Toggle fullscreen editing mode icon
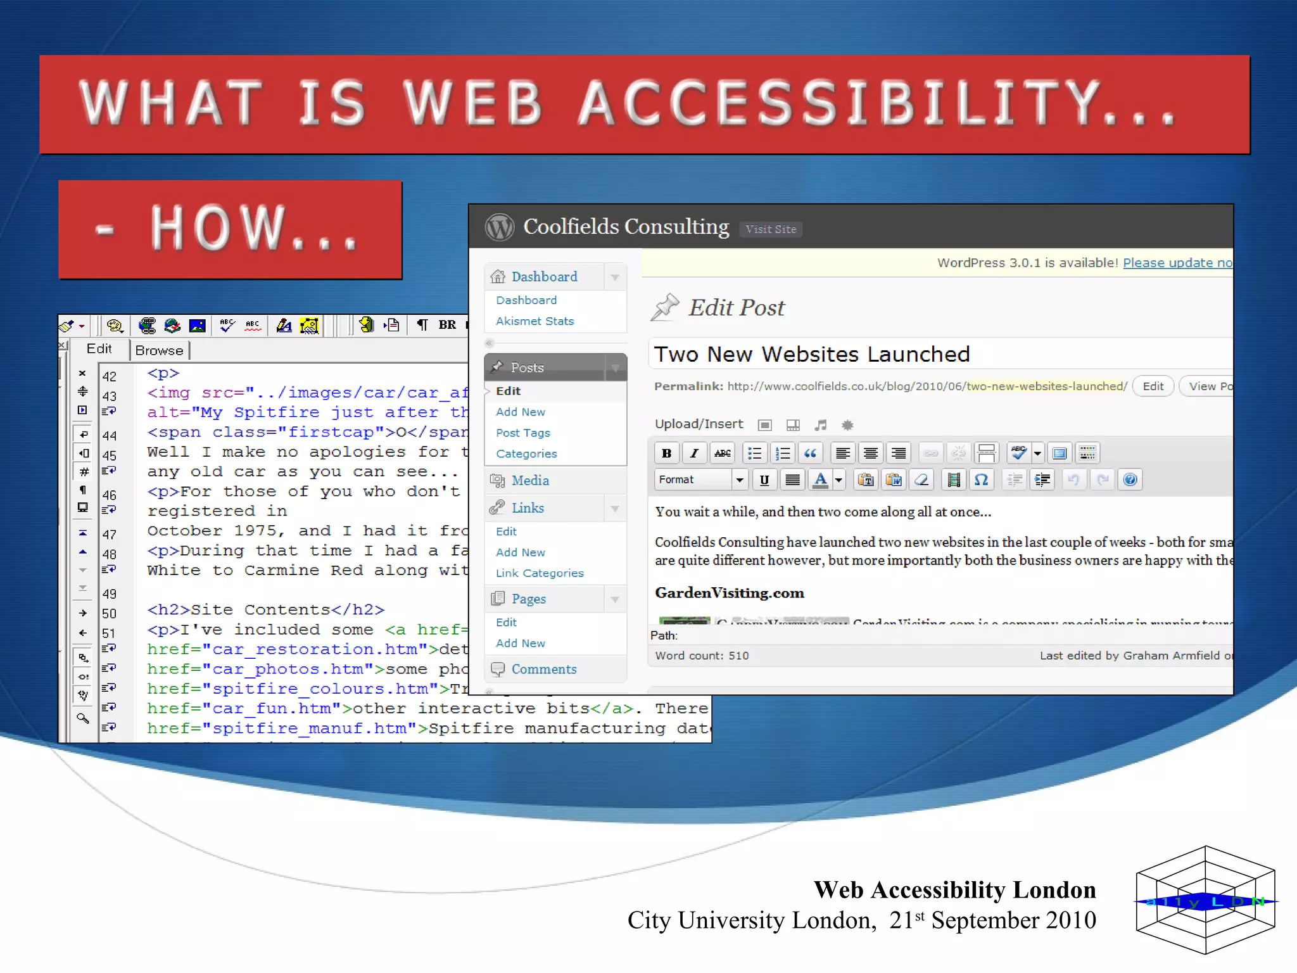 pos(1060,453)
